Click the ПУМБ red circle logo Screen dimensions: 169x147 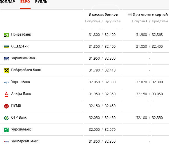point(6,106)
